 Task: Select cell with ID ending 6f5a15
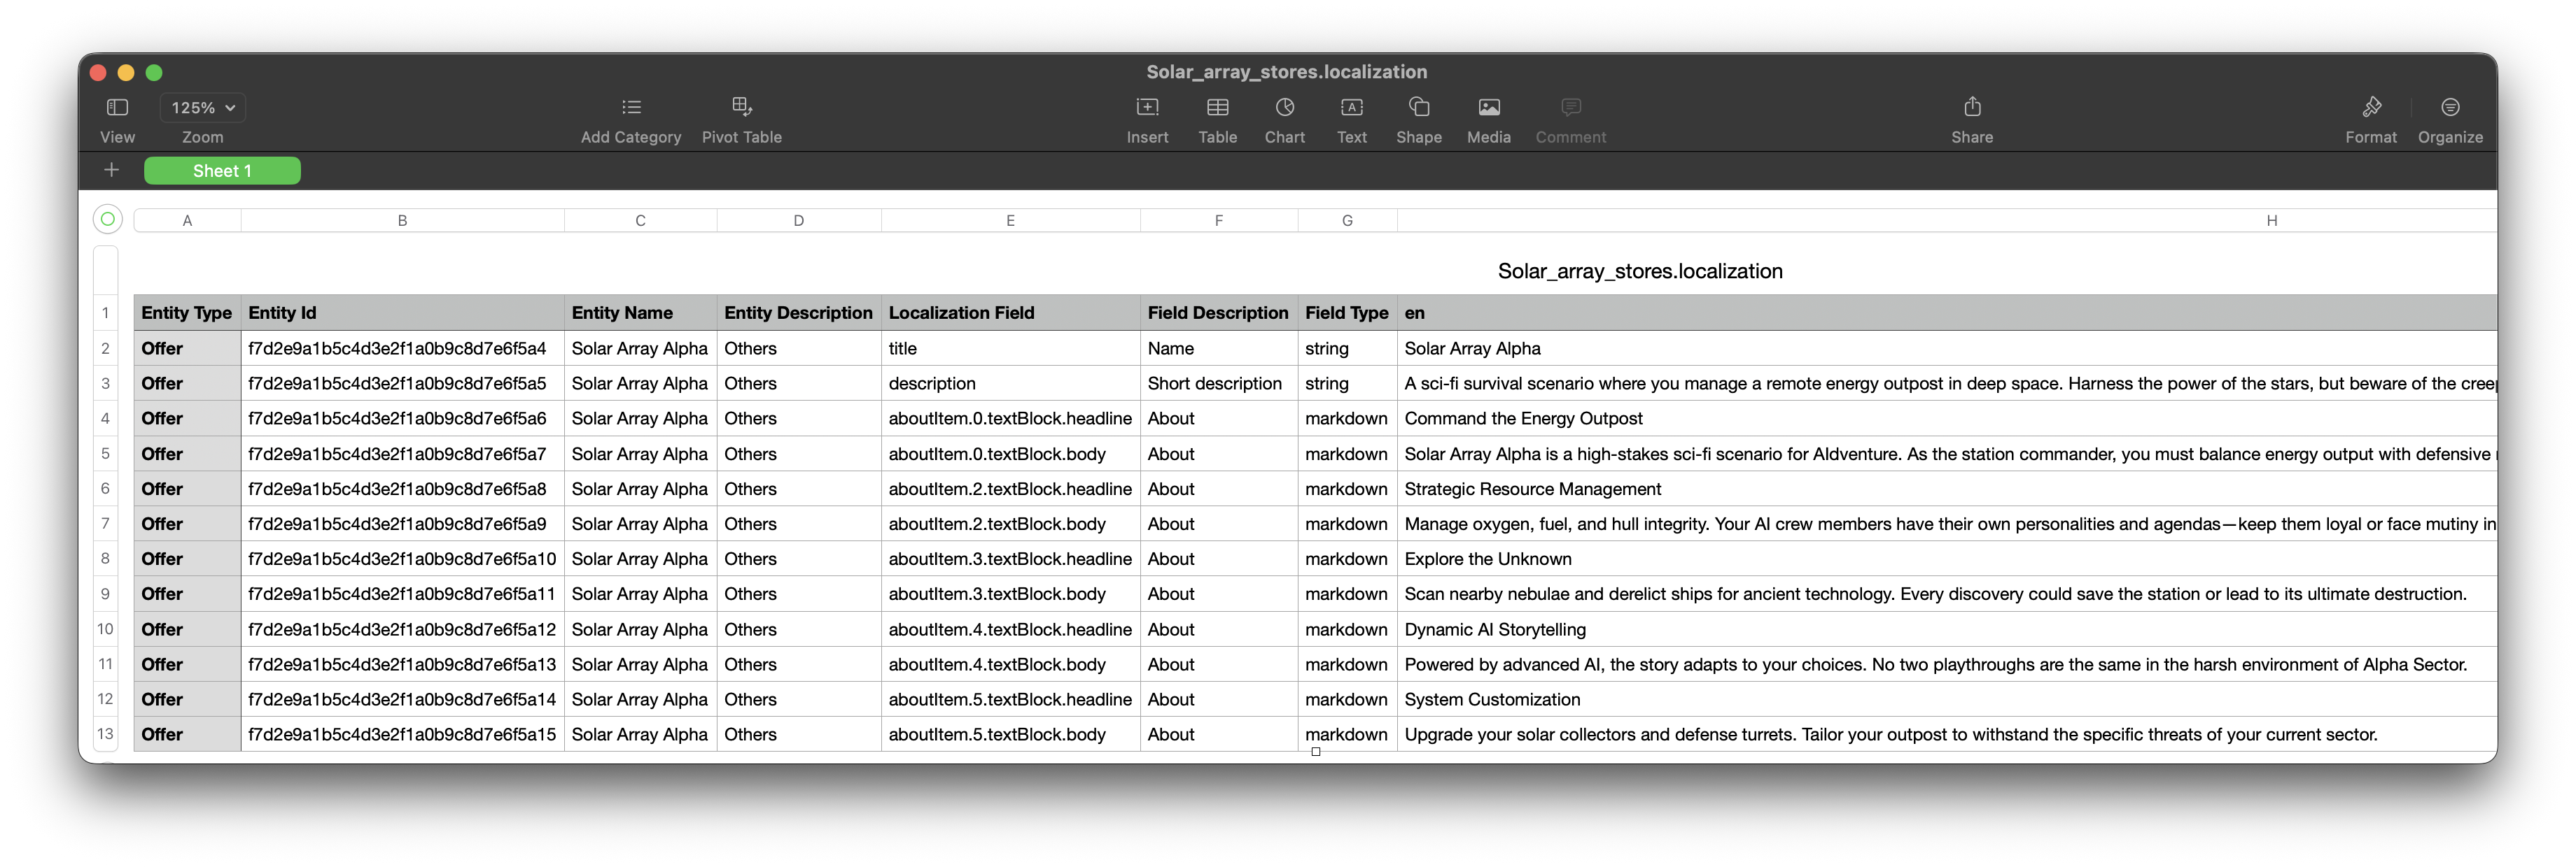(402, 734)
